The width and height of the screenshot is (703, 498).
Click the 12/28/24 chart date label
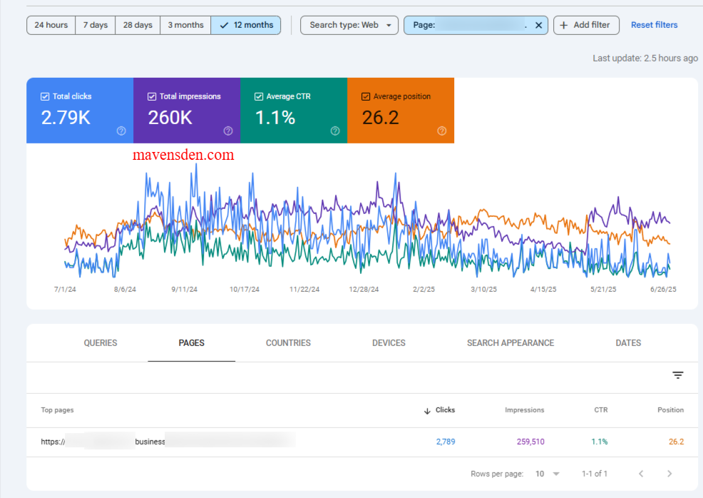point(364,290)
